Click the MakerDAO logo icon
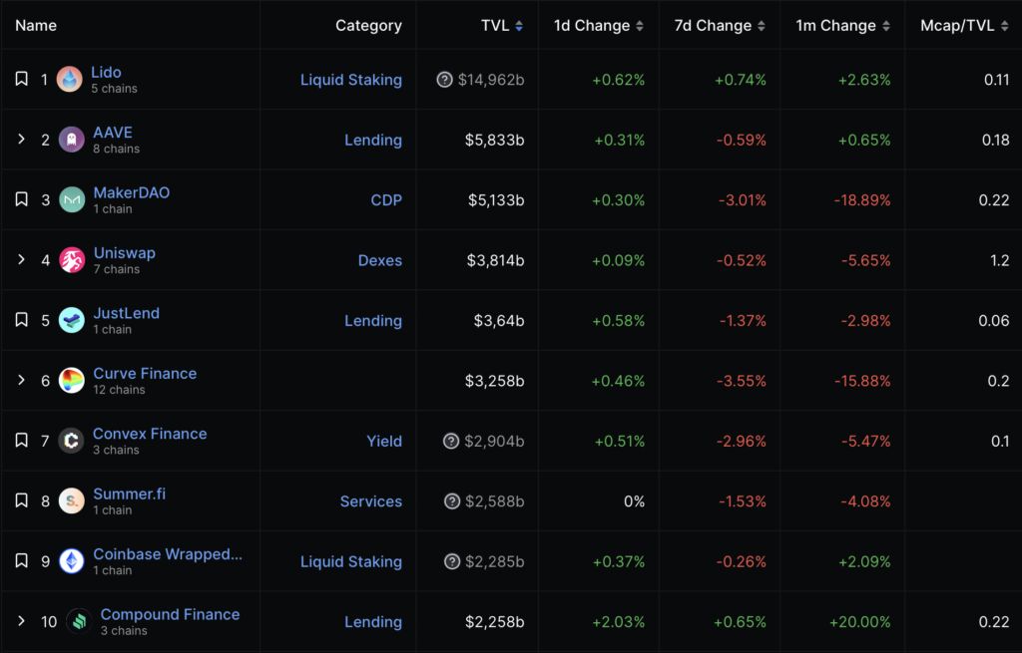Image resolution: width=1022 pixels, height=653 pixels. pos(71,200)
